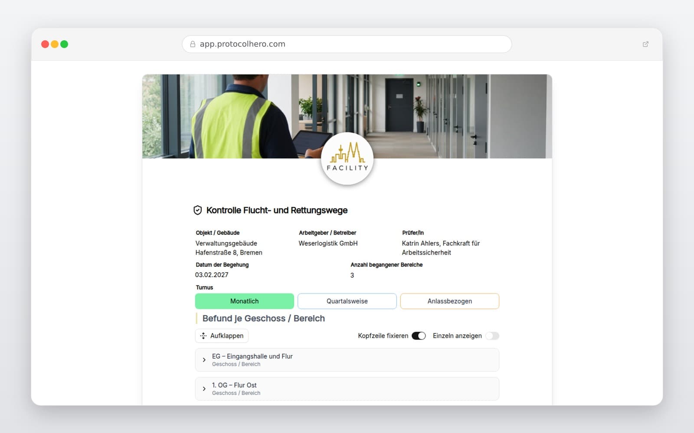Click the Kontrolle Flucht- und Rettungswege title
Viewport: 694px width, 433px height.
tap(277, 210)
